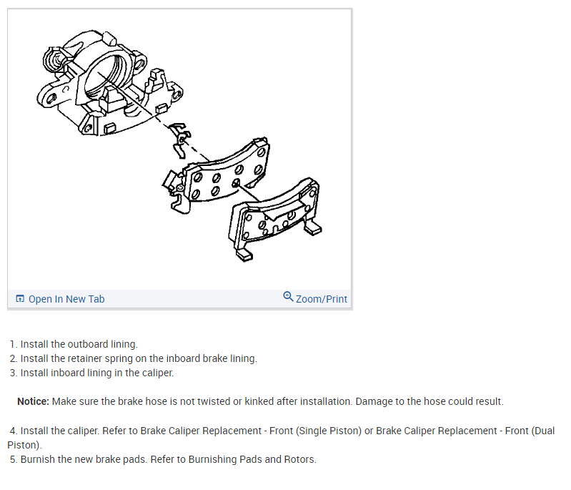Click the outboard brake lining with bottom tabs
This screenshot has width=571, height=490.
(276, 218)
